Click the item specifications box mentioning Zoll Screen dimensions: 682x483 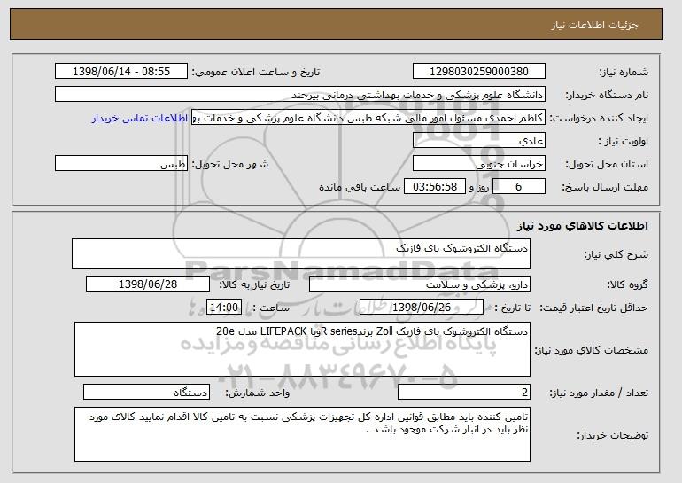tap(302, 349)
